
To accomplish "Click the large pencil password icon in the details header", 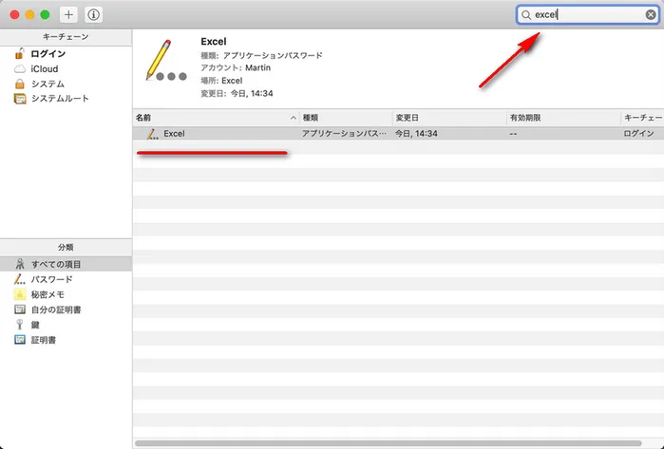I will [165, 61].
